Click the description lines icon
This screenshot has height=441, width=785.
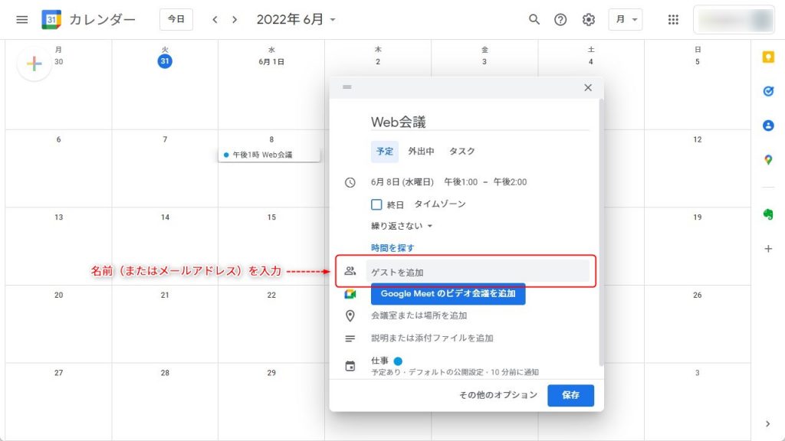[350, 338]
